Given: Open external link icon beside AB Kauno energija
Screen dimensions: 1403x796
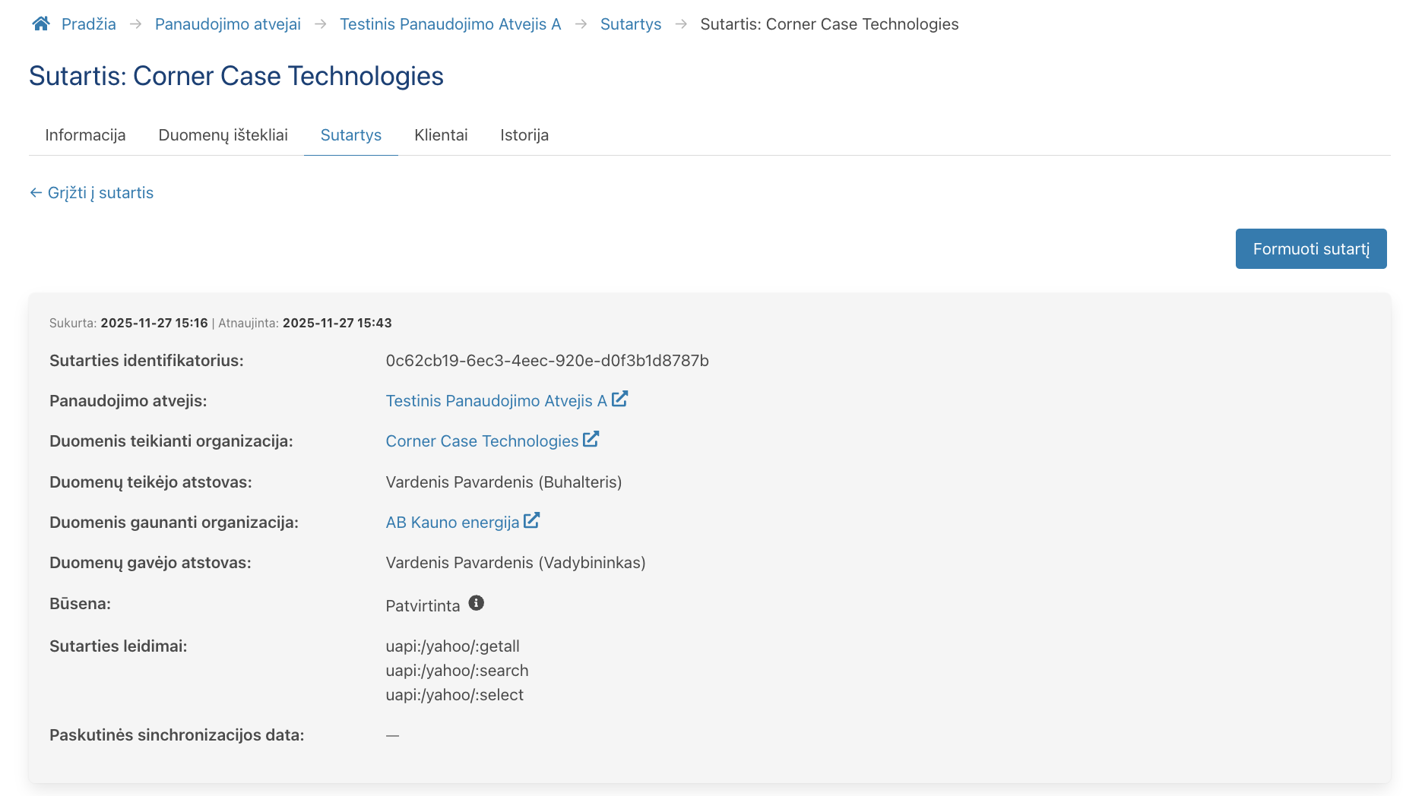Looking at the screenshot, I should point(532,520).
